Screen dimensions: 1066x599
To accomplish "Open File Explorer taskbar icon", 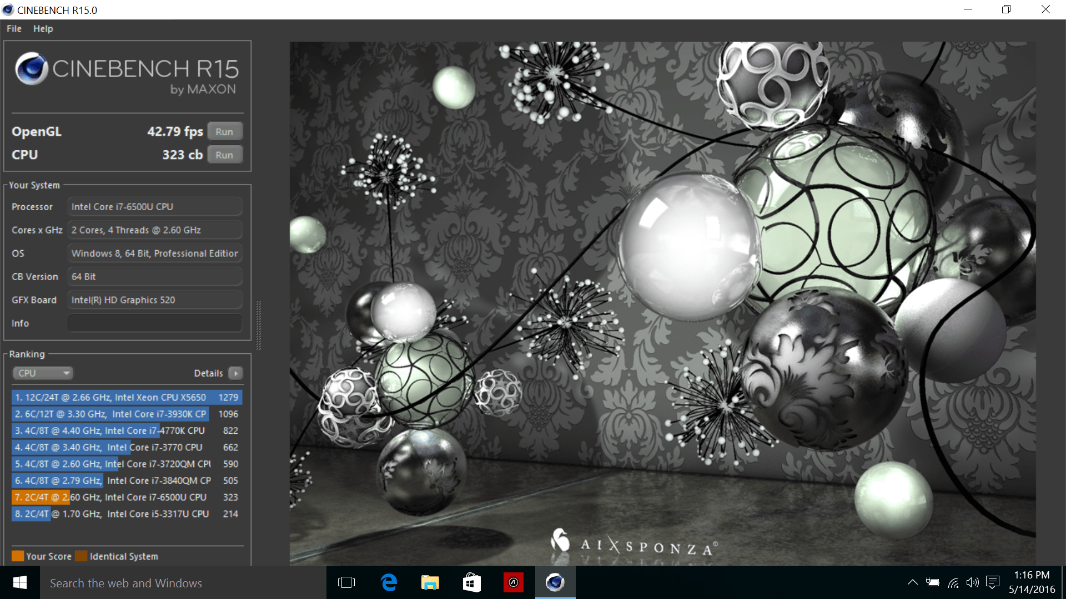I will (x=430, y=582).
